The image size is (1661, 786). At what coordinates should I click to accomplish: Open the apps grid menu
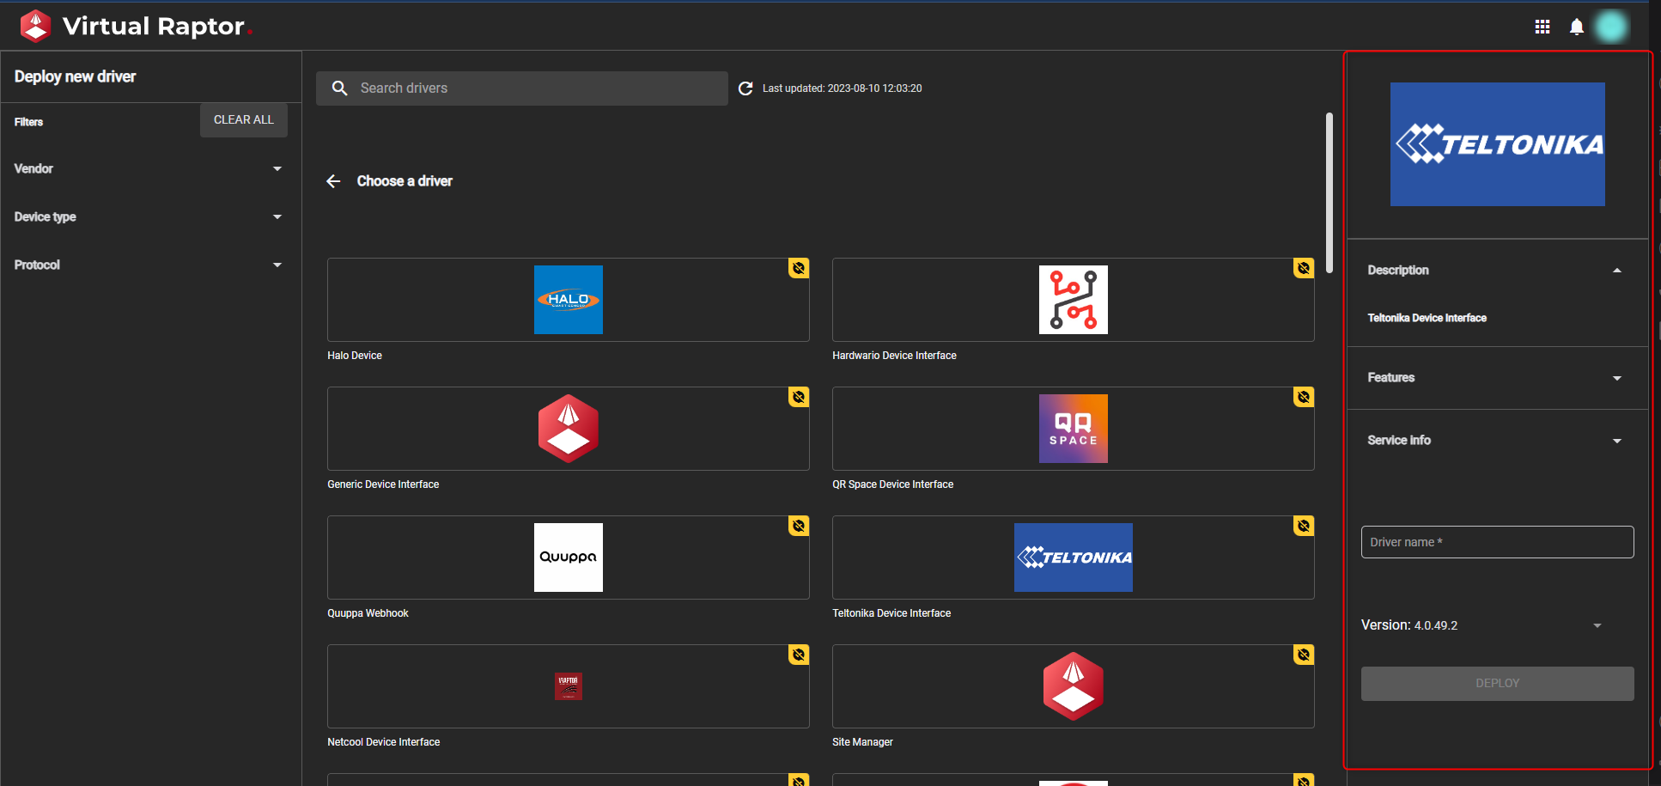1542,27
